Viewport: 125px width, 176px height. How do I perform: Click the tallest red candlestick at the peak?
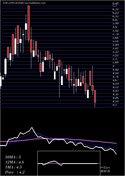click(28, 23)
